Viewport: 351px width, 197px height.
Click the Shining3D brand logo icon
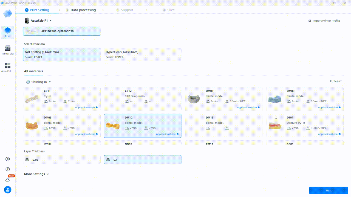(28, 82)
